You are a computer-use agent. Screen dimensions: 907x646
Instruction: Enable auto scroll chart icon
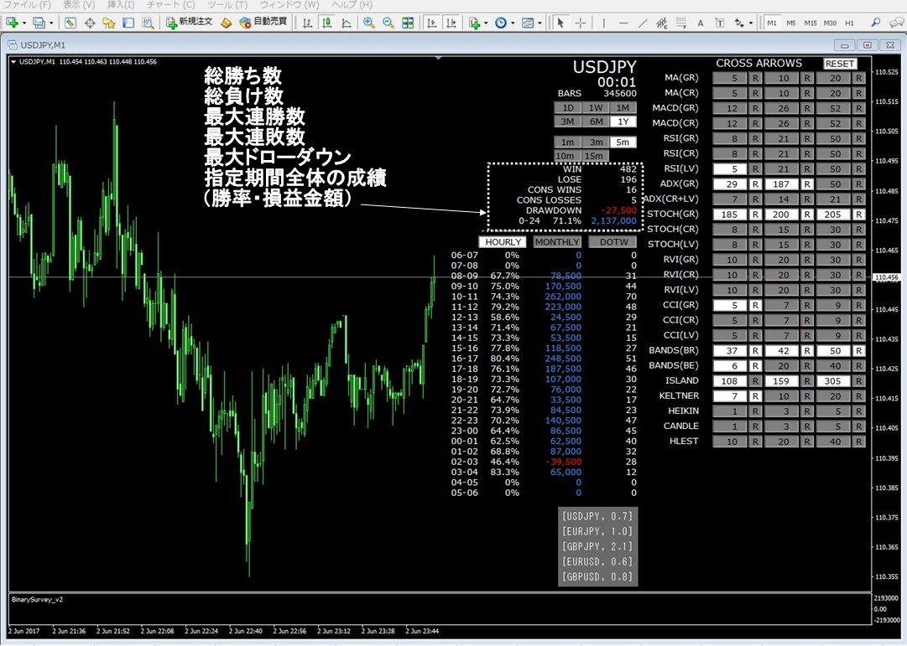[x=431, y=23]
